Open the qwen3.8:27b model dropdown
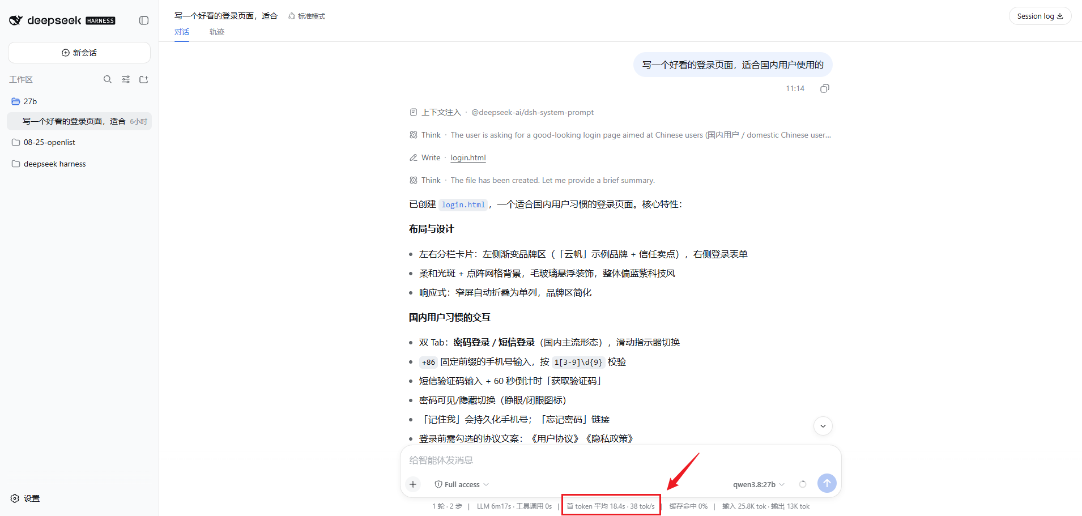Screen dimensions: 1082x516 759,484
